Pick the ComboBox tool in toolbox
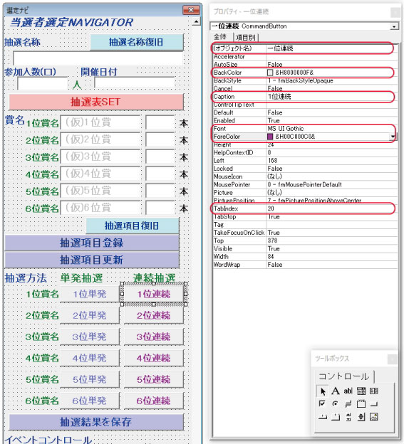The width and height of the screenshot is (404, 444). (361, 391)
